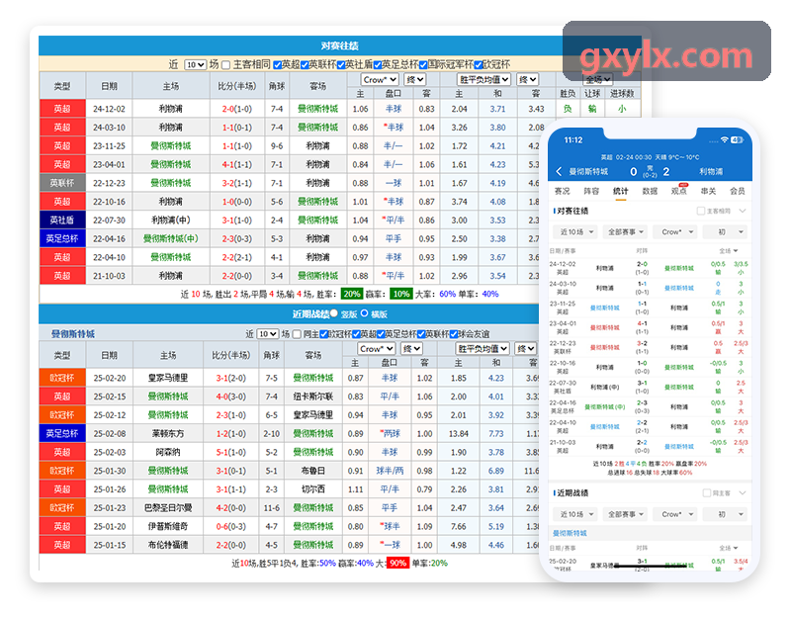Image resolution: width=791 pixels, height=618 pixels.
Task: Tick the 同主客 checkbox on the phone
Action: click(707, 492)
